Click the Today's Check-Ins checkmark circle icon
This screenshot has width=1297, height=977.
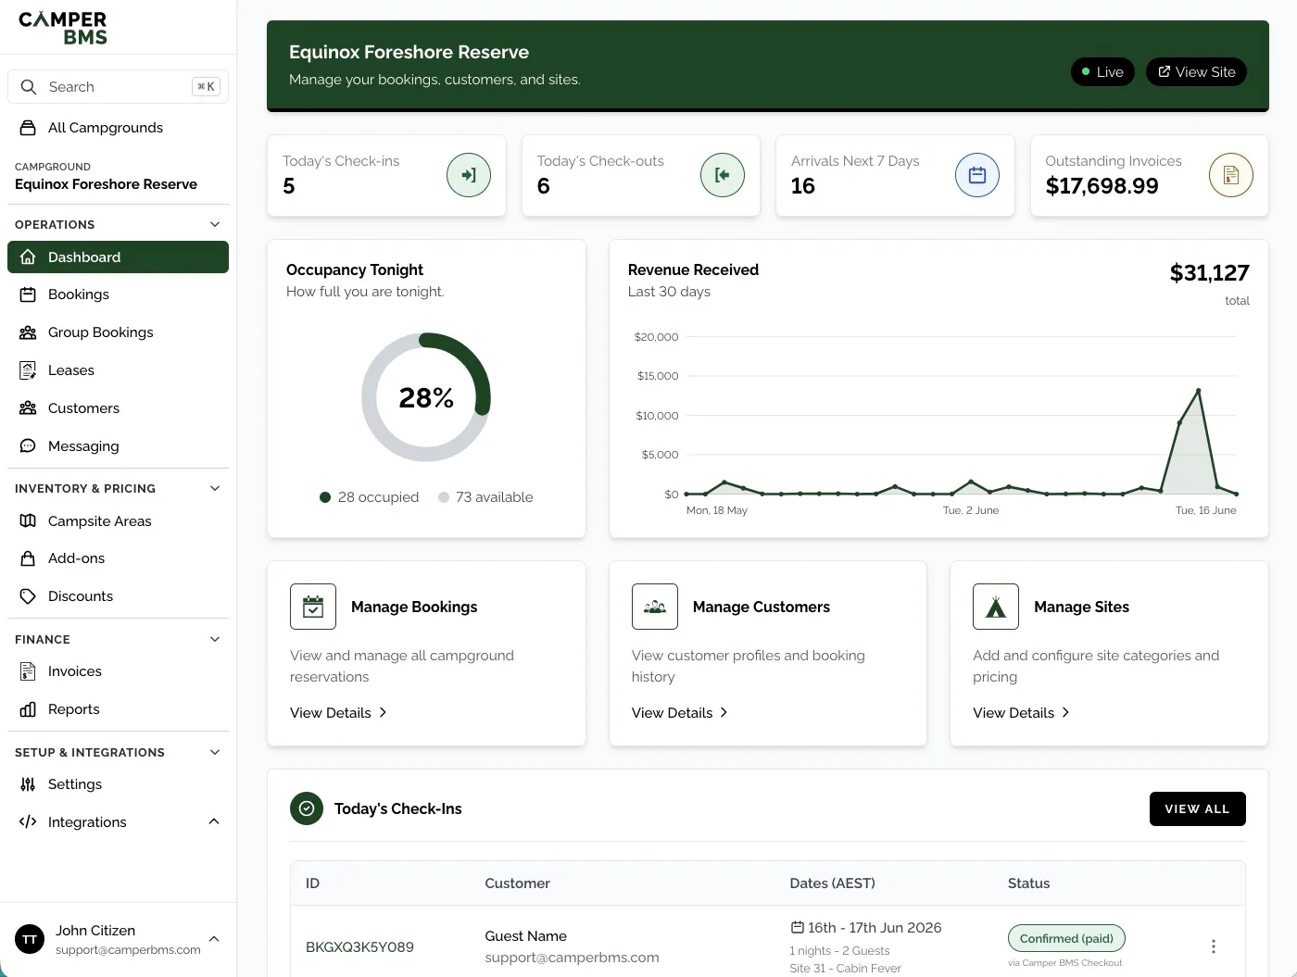click(x=307, y=808)
